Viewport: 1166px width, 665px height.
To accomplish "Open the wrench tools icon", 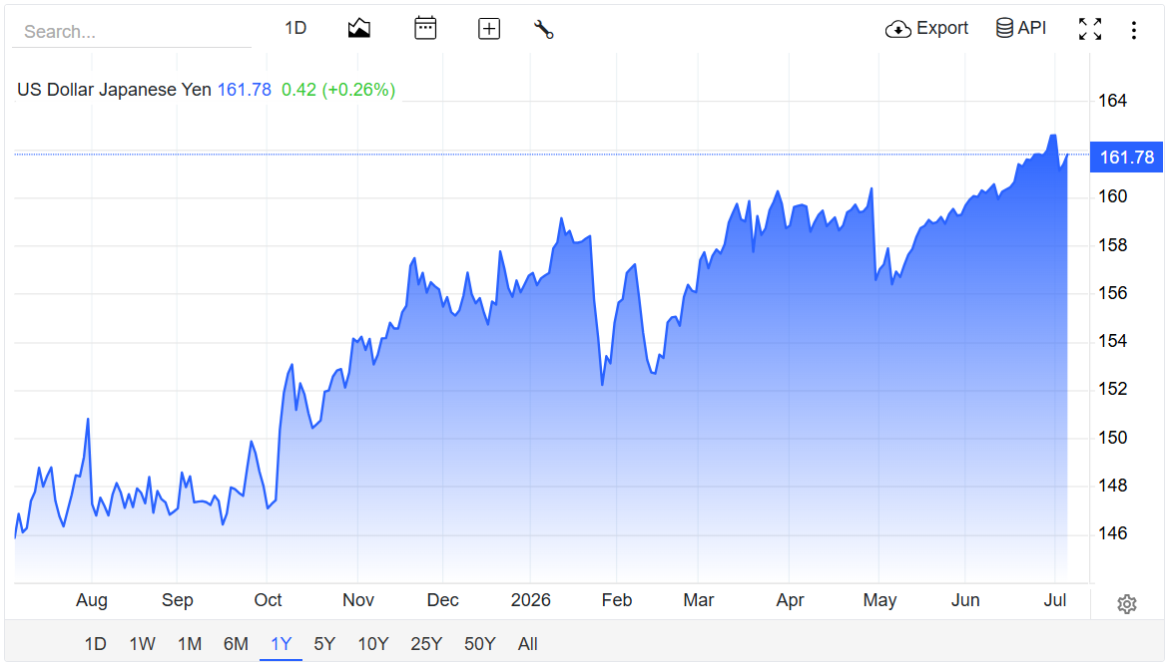I will (544, 29).
